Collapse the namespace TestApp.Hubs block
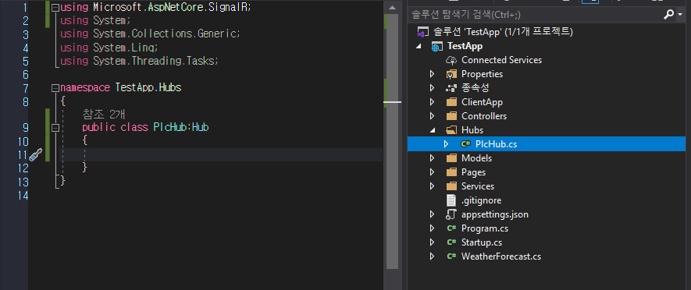Viewport: 691px width, 290px height. click(x=55, y=88)
